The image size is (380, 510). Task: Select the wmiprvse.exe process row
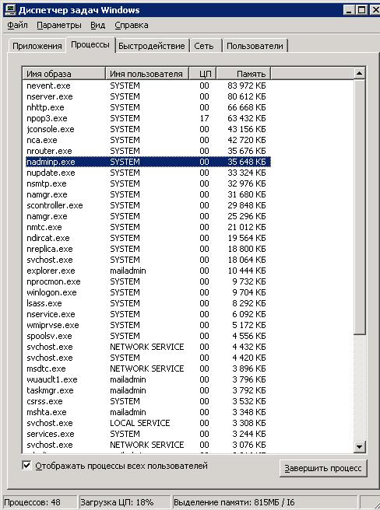point(148,325)
